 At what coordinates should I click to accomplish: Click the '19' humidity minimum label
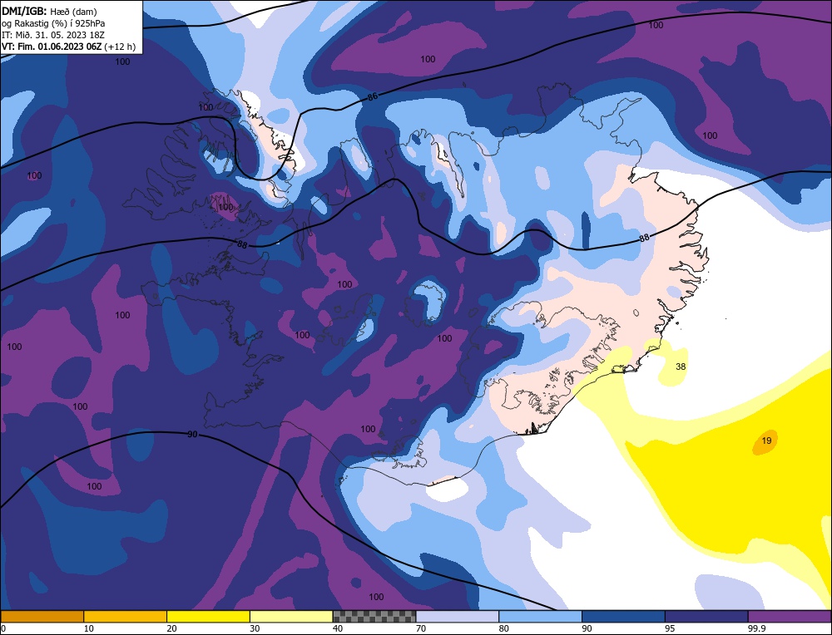coord(767,441)
